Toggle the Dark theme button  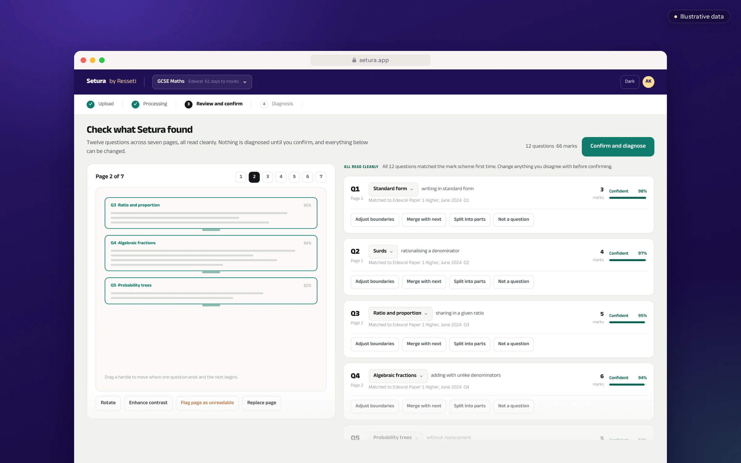[x=630, y=81]
